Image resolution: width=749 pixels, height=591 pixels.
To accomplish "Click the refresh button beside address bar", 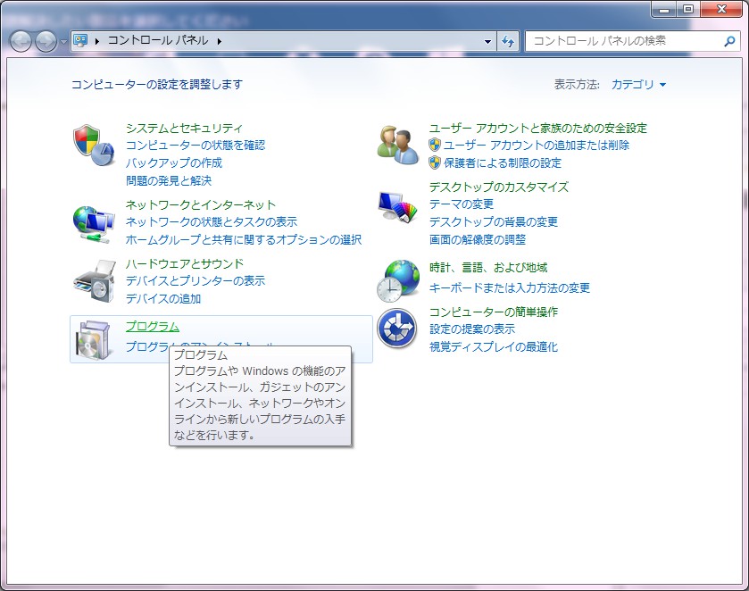I will (x=508, y=41).
